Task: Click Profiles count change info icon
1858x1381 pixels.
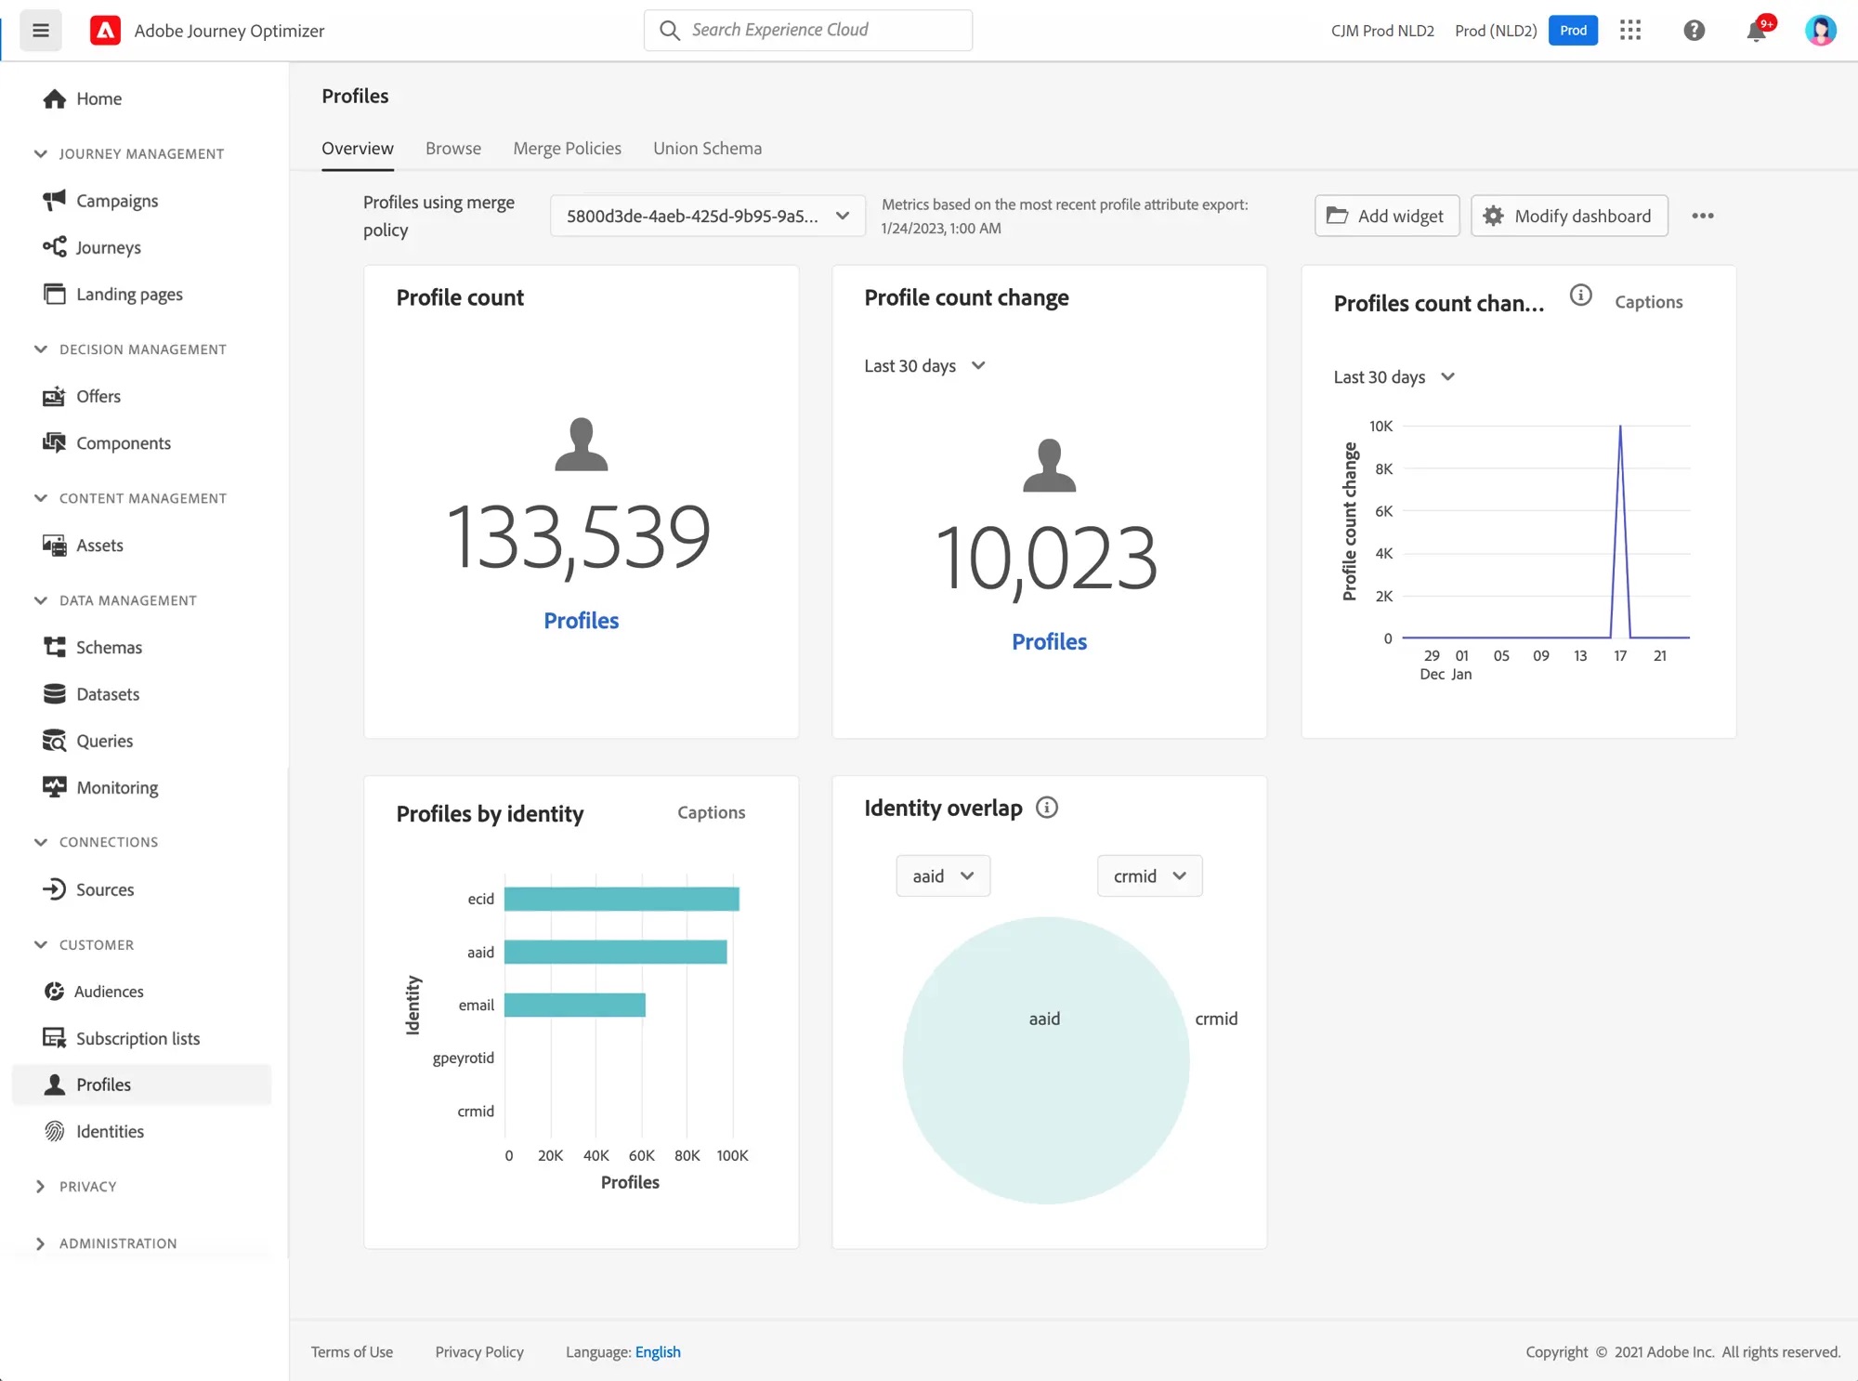Action: [x=1580, y=296]
